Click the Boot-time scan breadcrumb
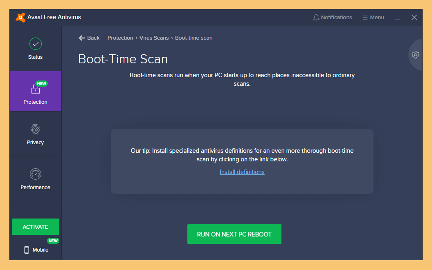 coord(193,38)
